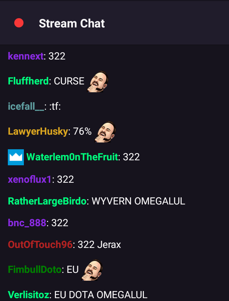Screen dimensions: 229x301
Task: Click the :tf: message from icefall__
Action: click(x=55, y=107)
